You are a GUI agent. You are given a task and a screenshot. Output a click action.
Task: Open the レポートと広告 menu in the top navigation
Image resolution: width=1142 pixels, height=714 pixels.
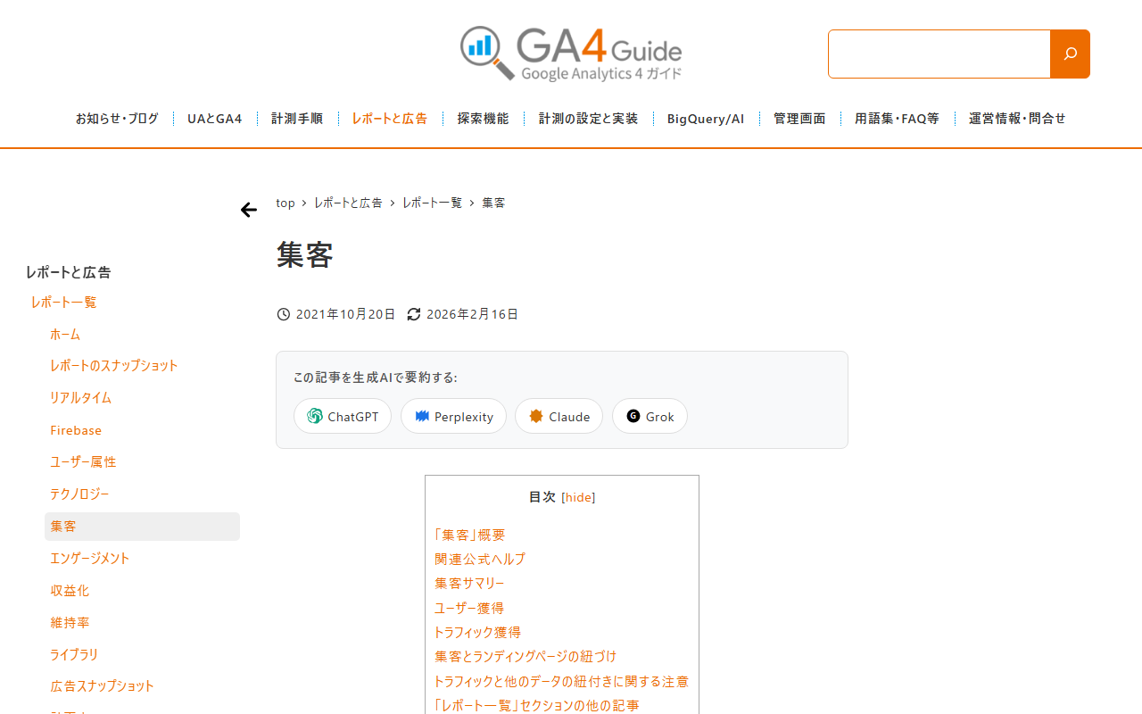point(390,119)
